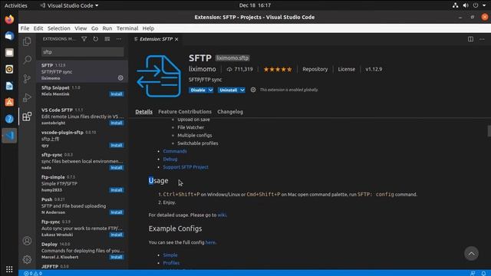Switch to the Feature Contributions tab
Image resolution: width=491 pixels, height=276 pixels.
pos(185,112)
